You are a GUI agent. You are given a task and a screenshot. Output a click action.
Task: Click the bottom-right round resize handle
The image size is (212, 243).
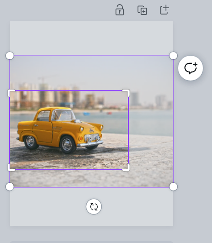[x=173, y=186]
